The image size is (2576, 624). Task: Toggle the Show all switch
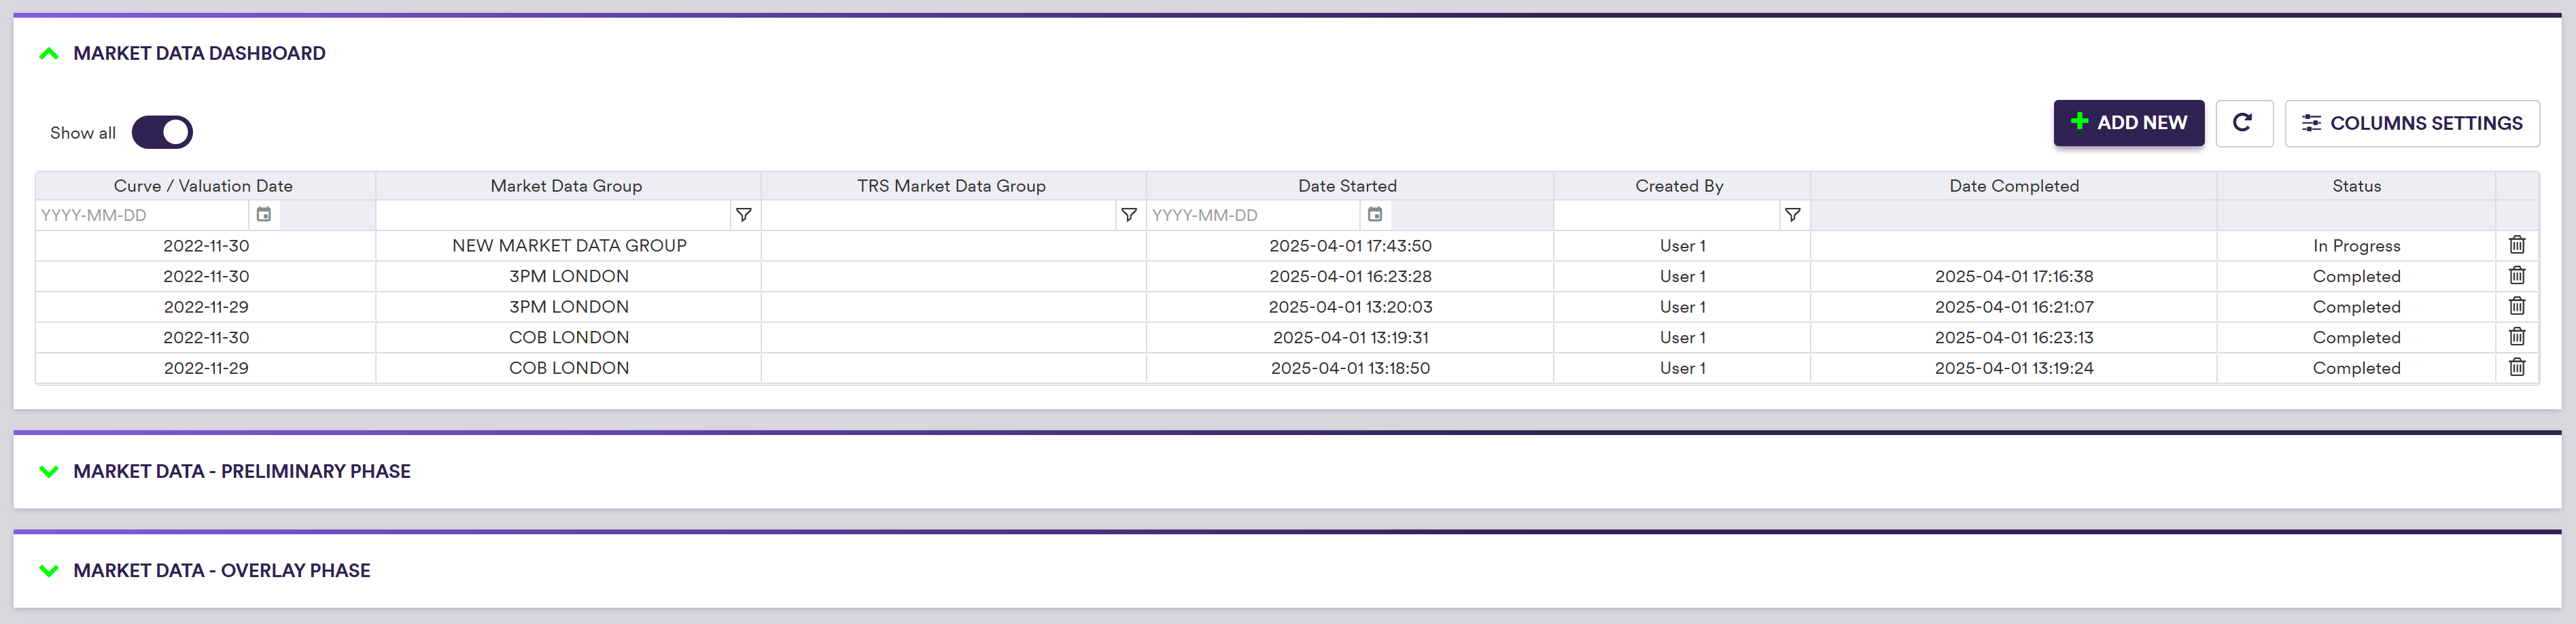coord(162,132)
